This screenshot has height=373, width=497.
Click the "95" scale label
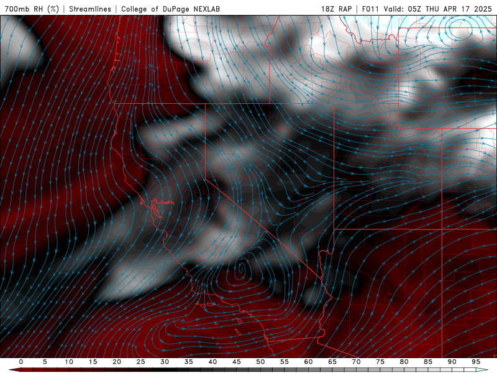click(x=476, y=362)
